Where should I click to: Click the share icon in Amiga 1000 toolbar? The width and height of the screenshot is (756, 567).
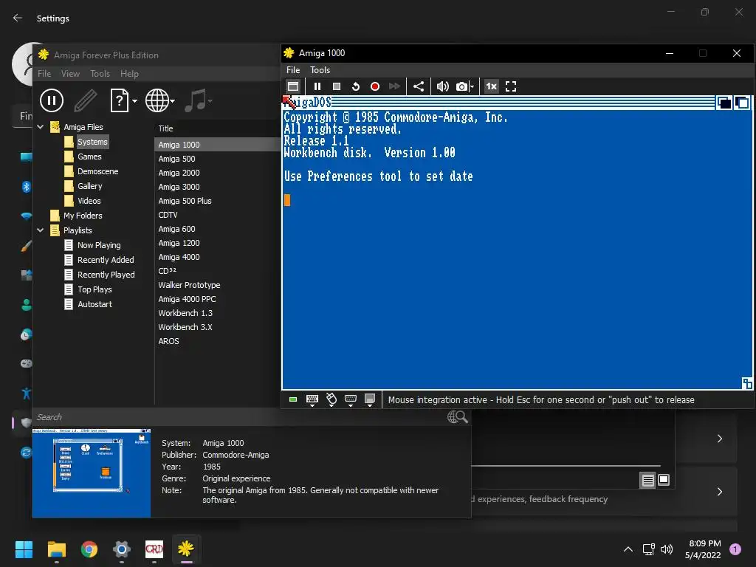coord(419,86)
